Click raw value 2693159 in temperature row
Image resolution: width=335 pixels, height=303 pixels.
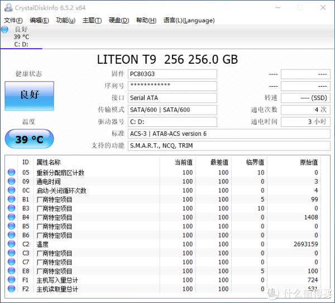coord(306,244)
